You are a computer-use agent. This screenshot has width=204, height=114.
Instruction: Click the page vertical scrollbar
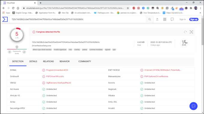[x=202, y=32]
